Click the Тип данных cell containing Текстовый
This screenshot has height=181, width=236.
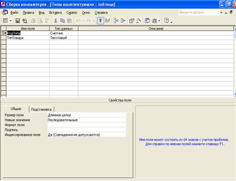64,38
